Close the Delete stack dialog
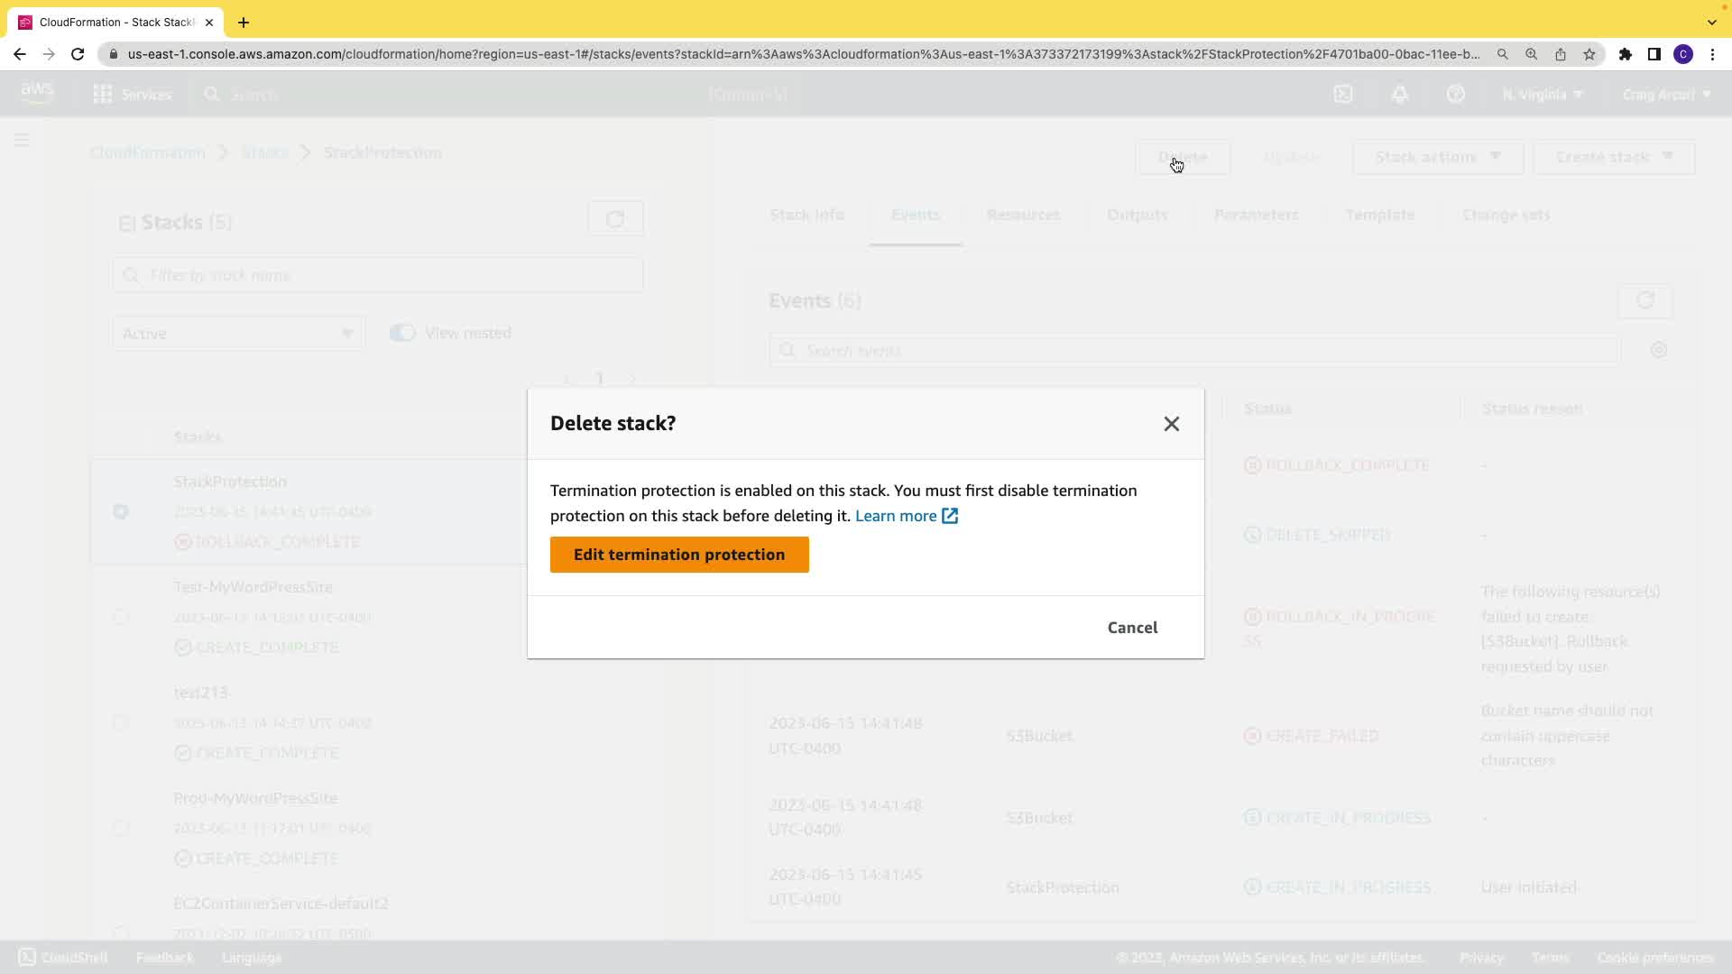 pos(1171,424)
